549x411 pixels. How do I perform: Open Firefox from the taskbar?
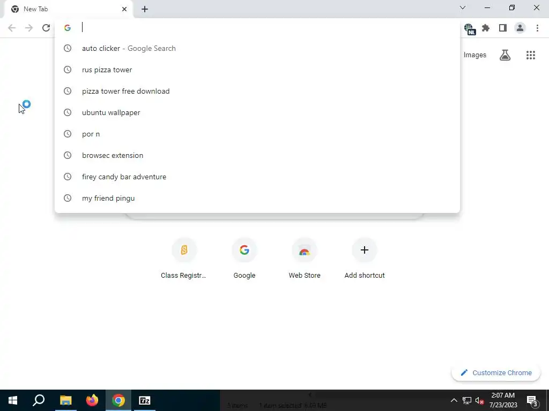pos(92,400)
